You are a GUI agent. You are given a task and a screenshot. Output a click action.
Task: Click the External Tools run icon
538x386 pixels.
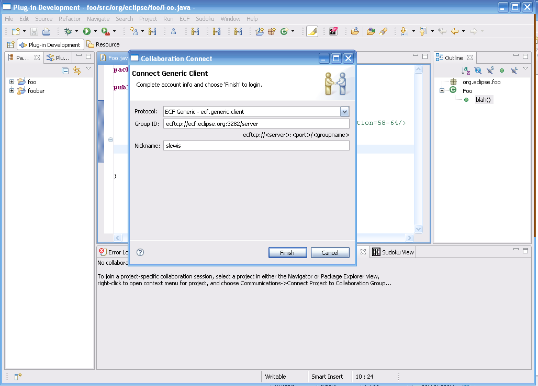(105, 31)
